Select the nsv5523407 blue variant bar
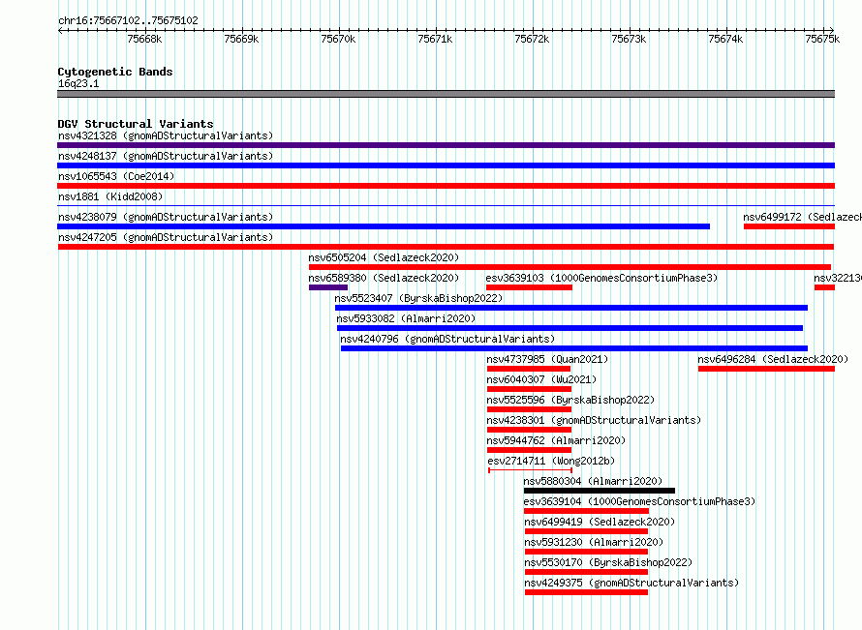 (571, 308)
